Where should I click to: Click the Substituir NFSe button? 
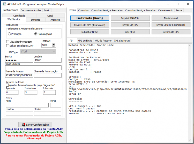point(90,32)
